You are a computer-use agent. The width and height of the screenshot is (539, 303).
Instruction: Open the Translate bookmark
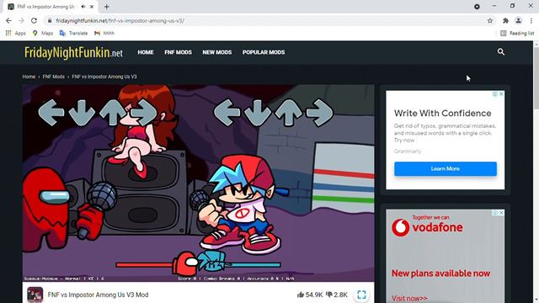click(x=73, y=33)
